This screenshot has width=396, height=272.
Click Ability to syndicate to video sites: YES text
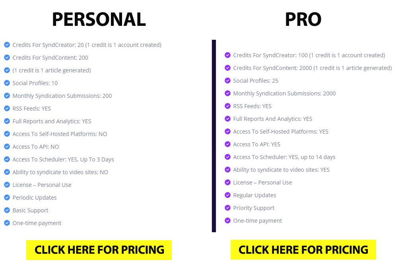click(x=281, y=170)
